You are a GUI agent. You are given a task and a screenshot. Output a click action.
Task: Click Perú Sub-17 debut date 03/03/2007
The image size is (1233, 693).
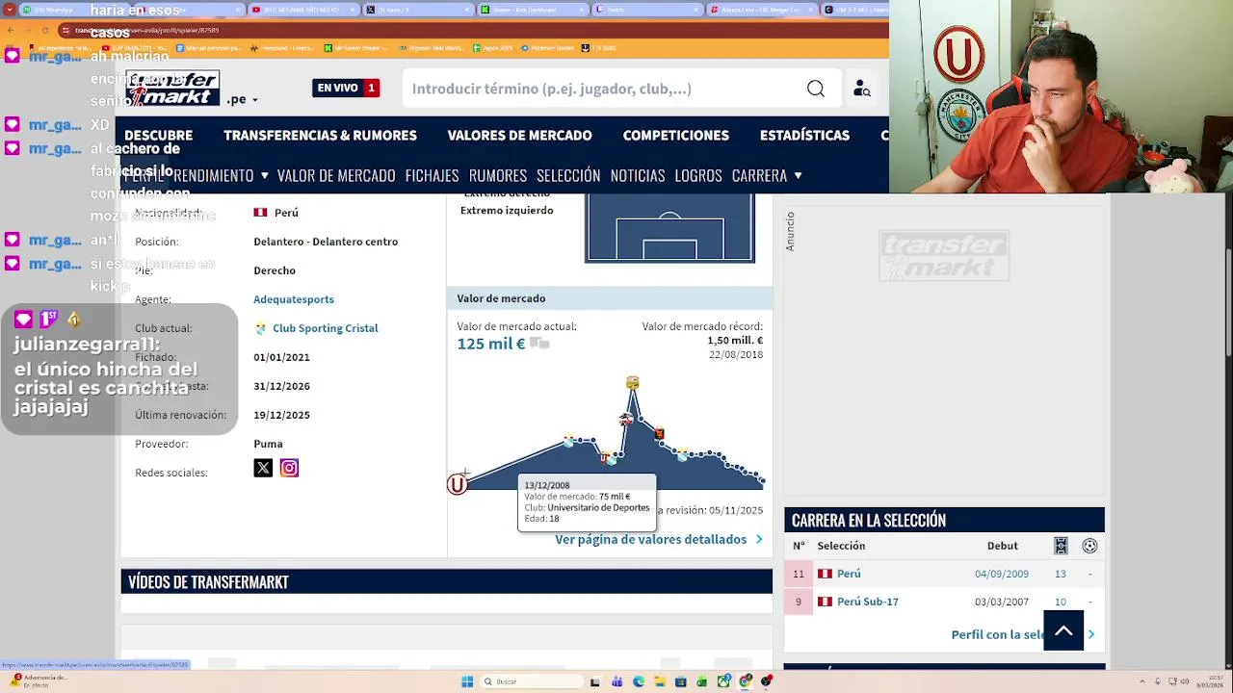(1002, 602)
